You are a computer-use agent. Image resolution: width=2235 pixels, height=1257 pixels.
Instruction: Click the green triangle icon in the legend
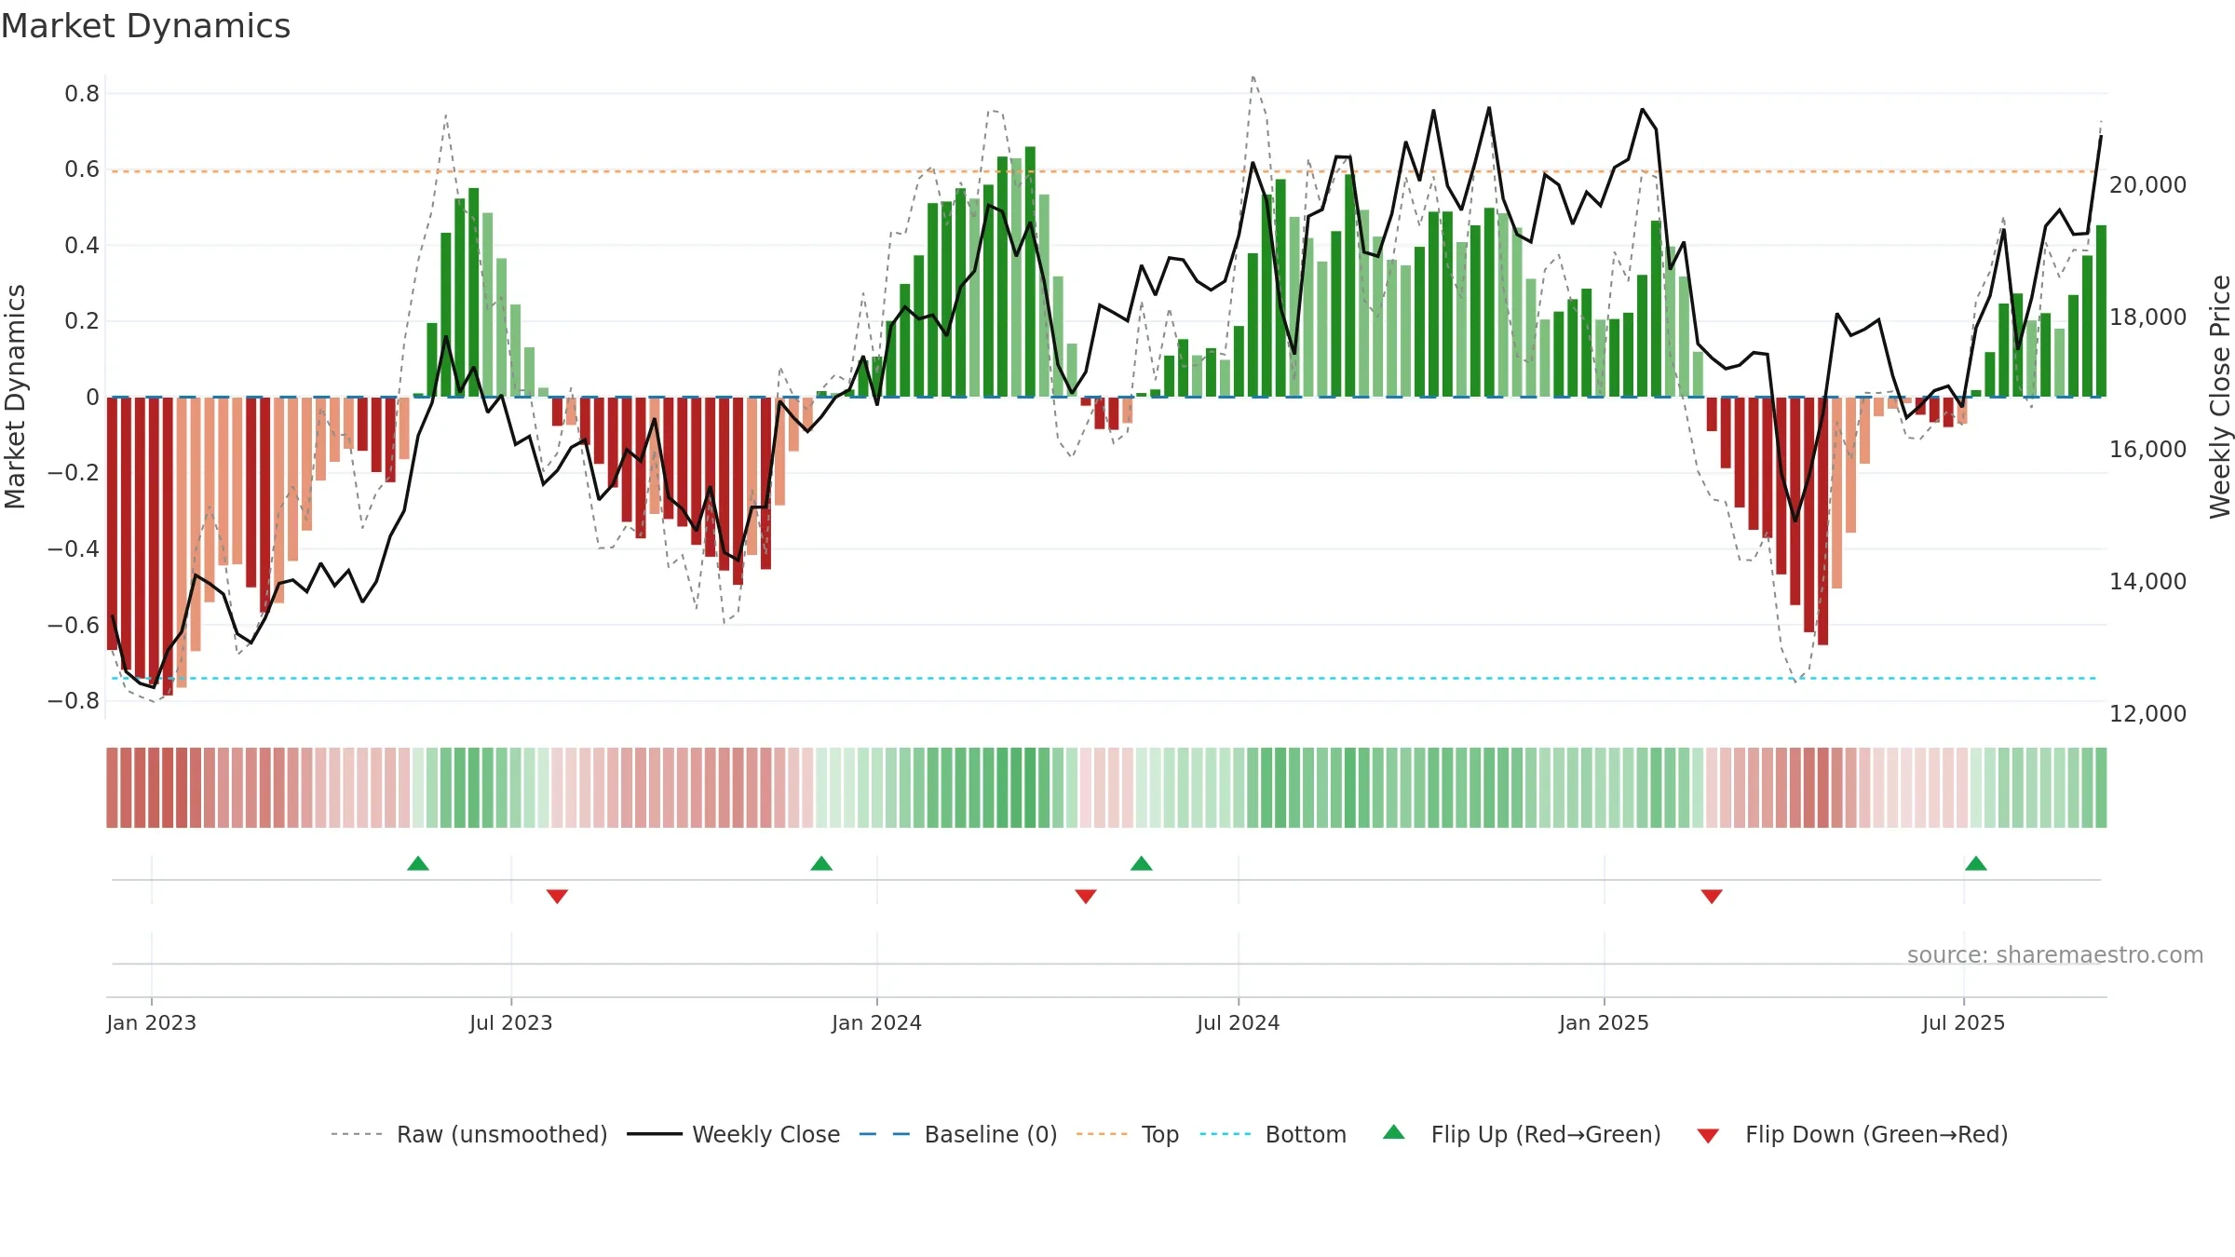pos(1394,1132)
